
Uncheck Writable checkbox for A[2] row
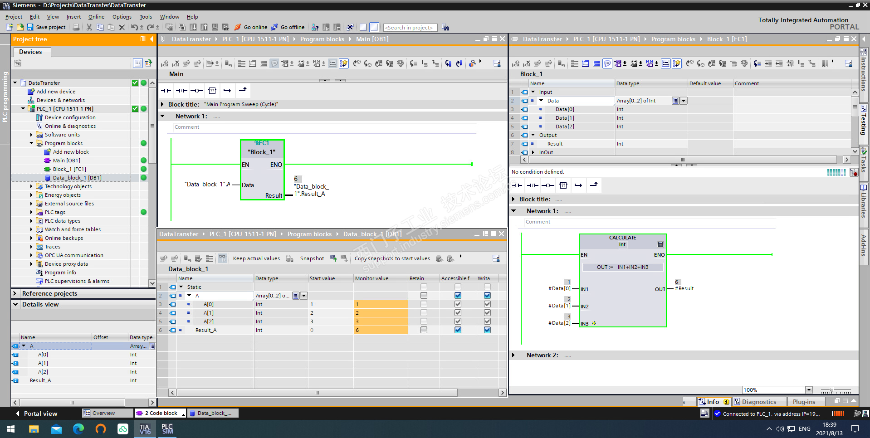487,321
